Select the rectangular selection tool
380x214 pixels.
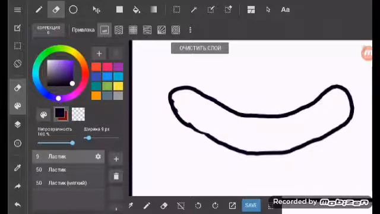tap(177, 10)
